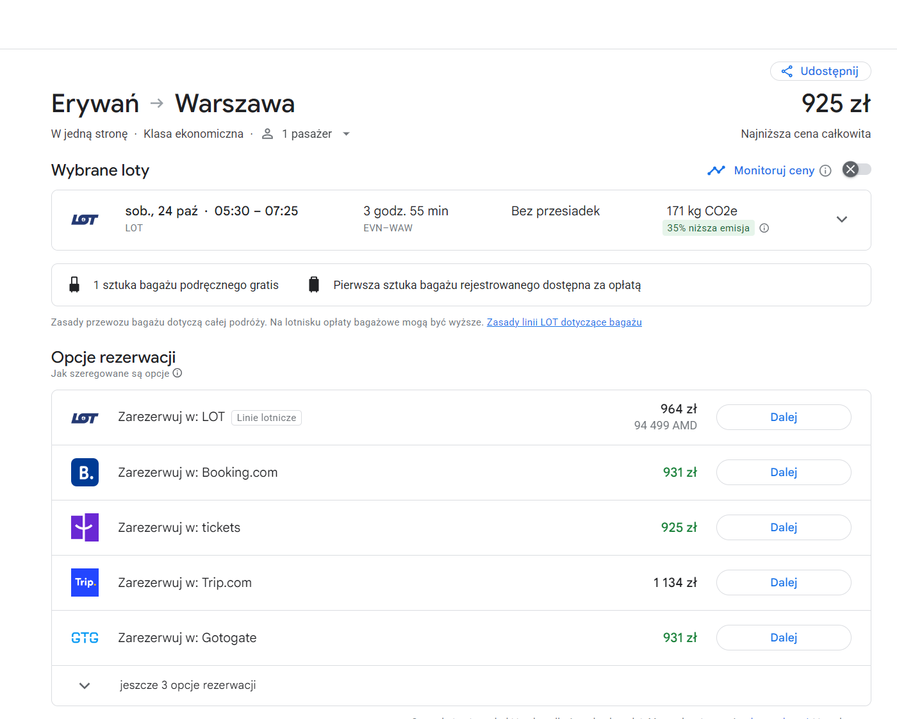This screenshot has width=897, height=719.
Task: Click the W jedną stronę text
Action: tap(90, 134)
